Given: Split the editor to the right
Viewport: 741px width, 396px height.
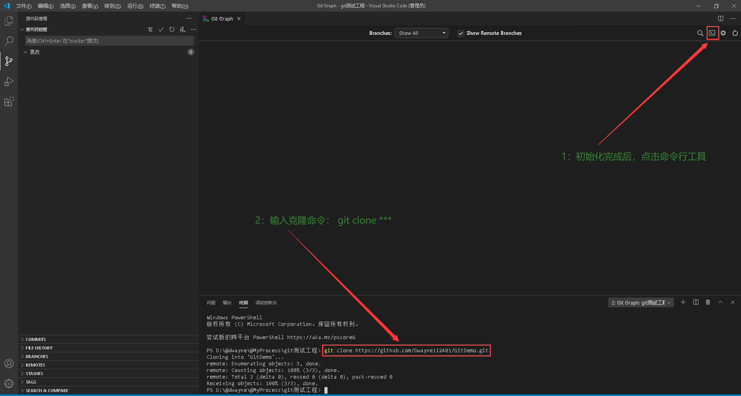Looking at the screenshot, I should click(x=720, y=19).
